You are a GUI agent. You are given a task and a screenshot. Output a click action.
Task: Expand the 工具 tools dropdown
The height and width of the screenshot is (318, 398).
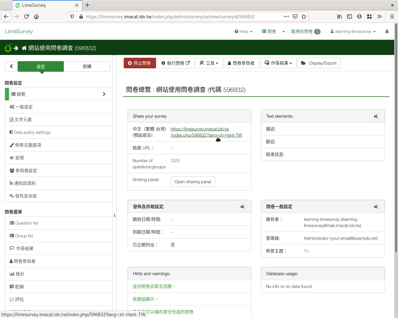209,63
